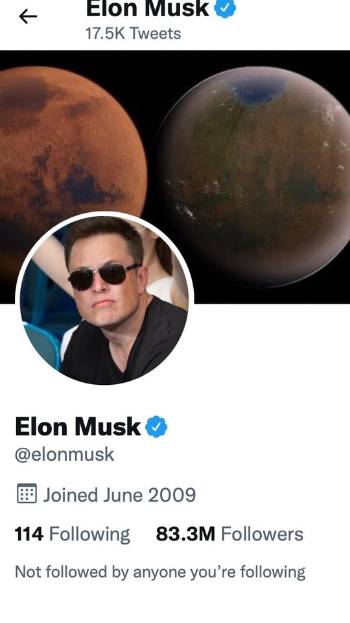Tap the blue polar cap on right planet
The image size is (350, 623).
point(259,90)
